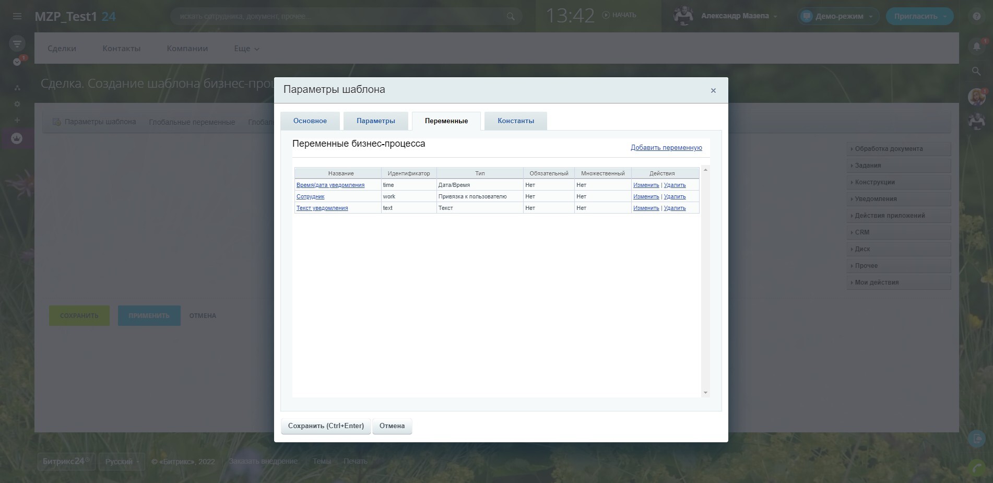Expand the Уведомления section

[899, 199]
